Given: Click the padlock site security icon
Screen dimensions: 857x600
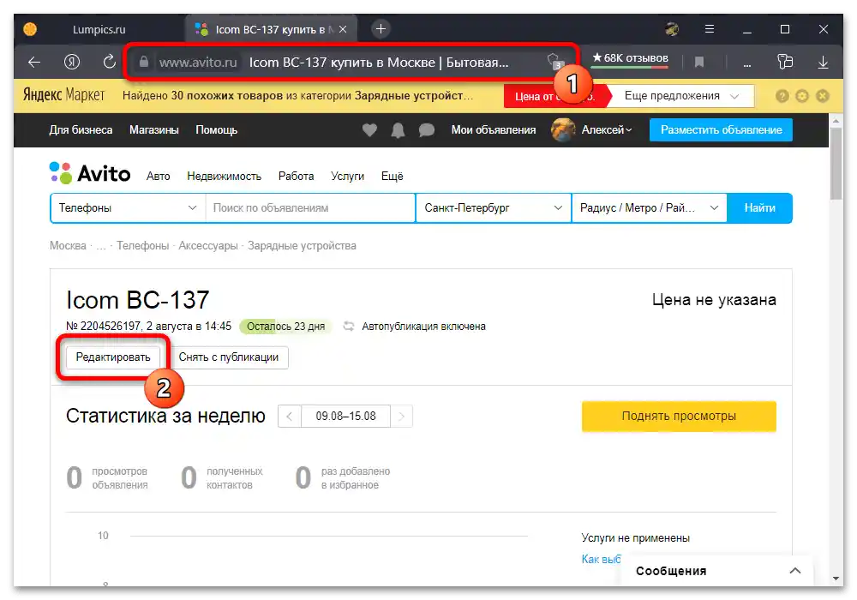Looking at the screenshot, I should [x=144, y=62].
